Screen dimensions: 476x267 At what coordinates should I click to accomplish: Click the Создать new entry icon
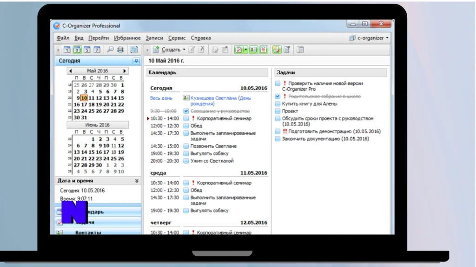pyautogui.click(x=156, y=50)
